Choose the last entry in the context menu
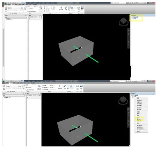The image size is (157, 148). (x=138, y=131)
